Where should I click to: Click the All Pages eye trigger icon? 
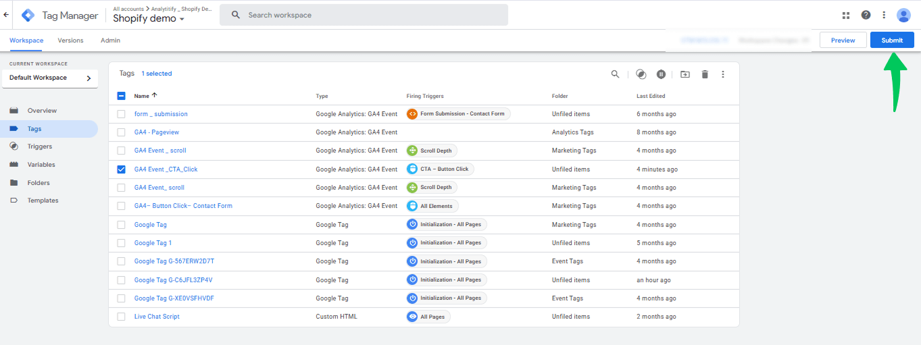412,317
